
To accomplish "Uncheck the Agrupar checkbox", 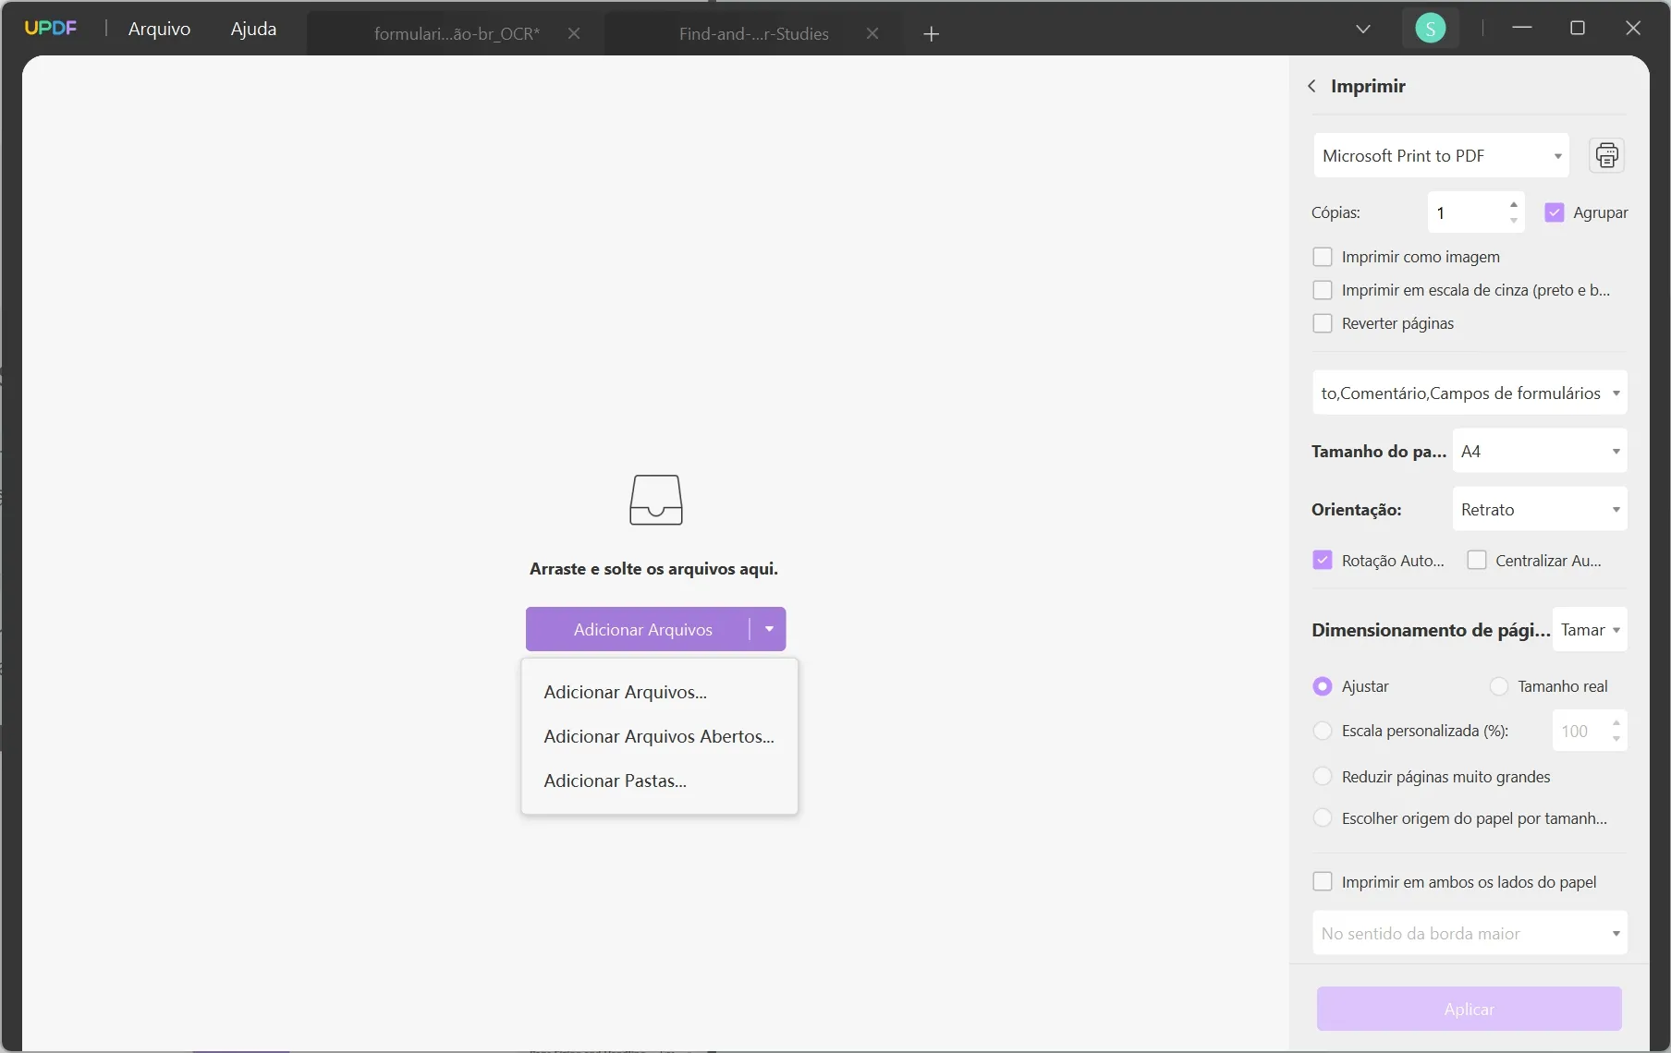I will pyautogui.click(x=1555, y=212).
